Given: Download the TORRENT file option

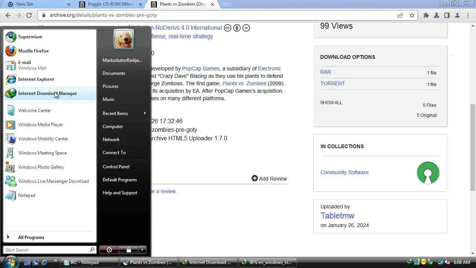Looking at the screenshot, I should (332, 83).
